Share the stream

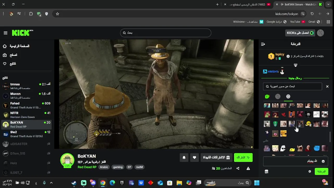click(x=238, y=168)
